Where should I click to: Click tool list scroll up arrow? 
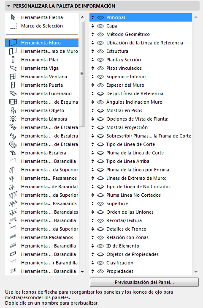[82, 17]
